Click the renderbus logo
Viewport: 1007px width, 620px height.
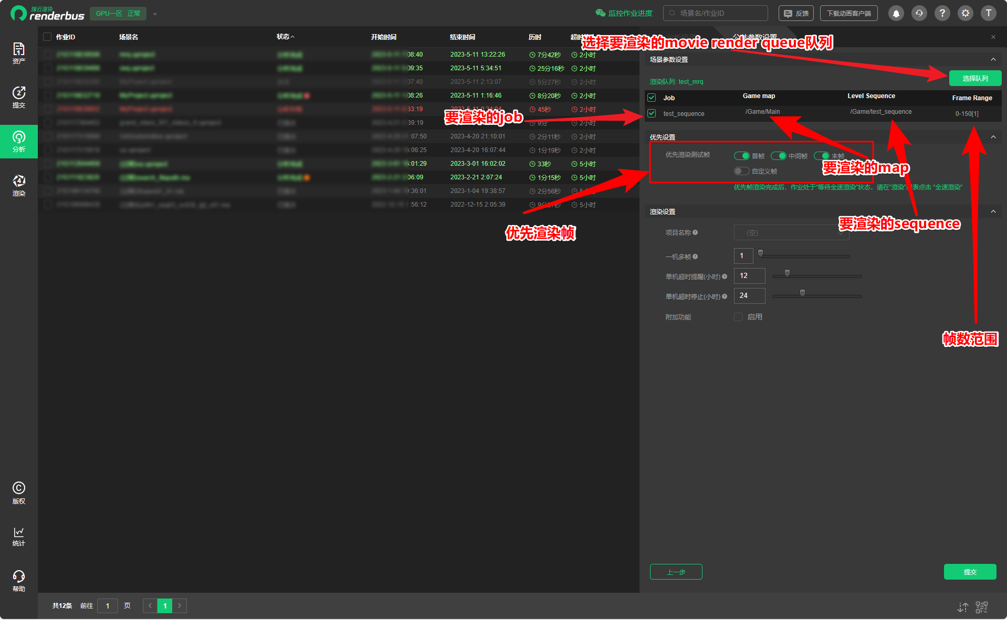(x=47, y=14)
